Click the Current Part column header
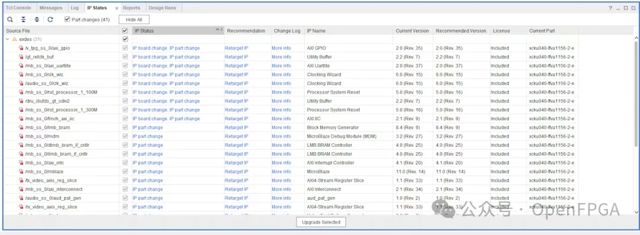The height and width of the screenshot is (235, 640). coord(553,31)
